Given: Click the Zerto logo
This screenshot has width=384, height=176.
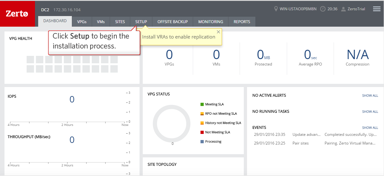Looking at the screenshot, I should [17, 14].
